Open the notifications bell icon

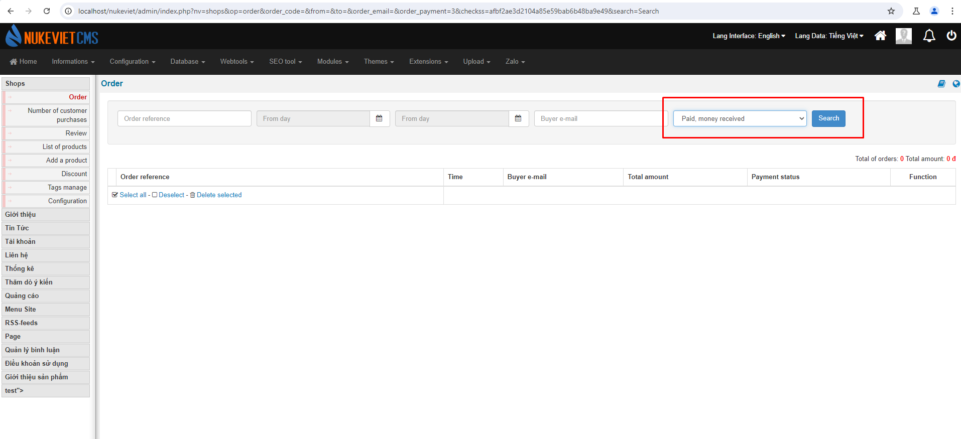[x=929, y=36]
